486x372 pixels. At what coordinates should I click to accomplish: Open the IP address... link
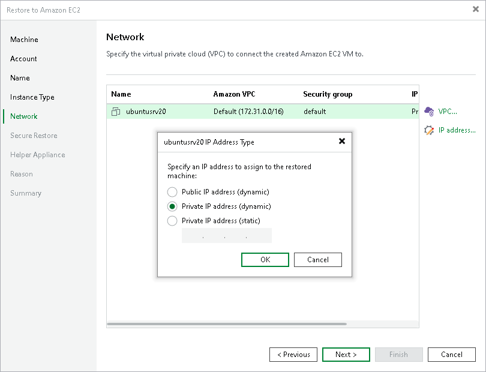tap(457, 130)
